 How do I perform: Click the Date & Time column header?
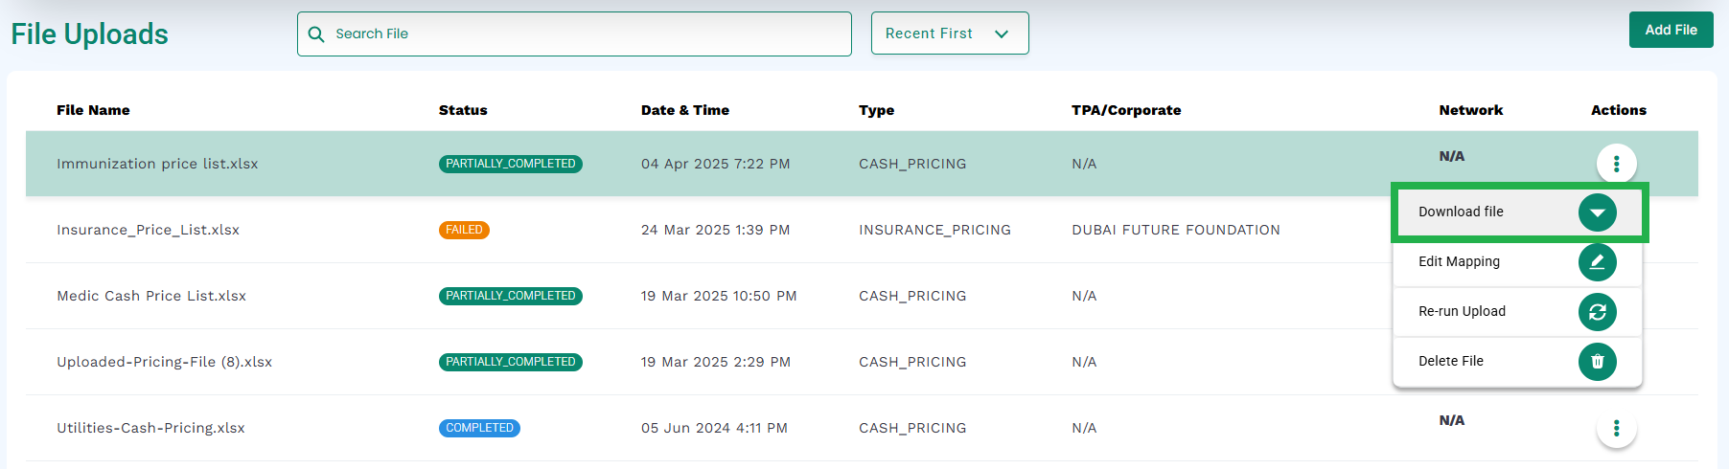(685, 110)
